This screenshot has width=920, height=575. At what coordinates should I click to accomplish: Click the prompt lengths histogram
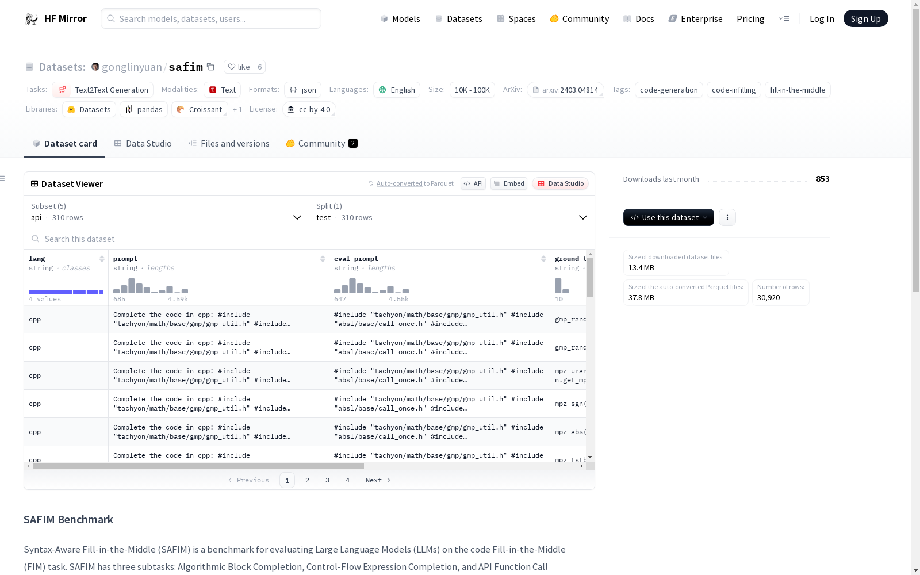coord(151,286)
